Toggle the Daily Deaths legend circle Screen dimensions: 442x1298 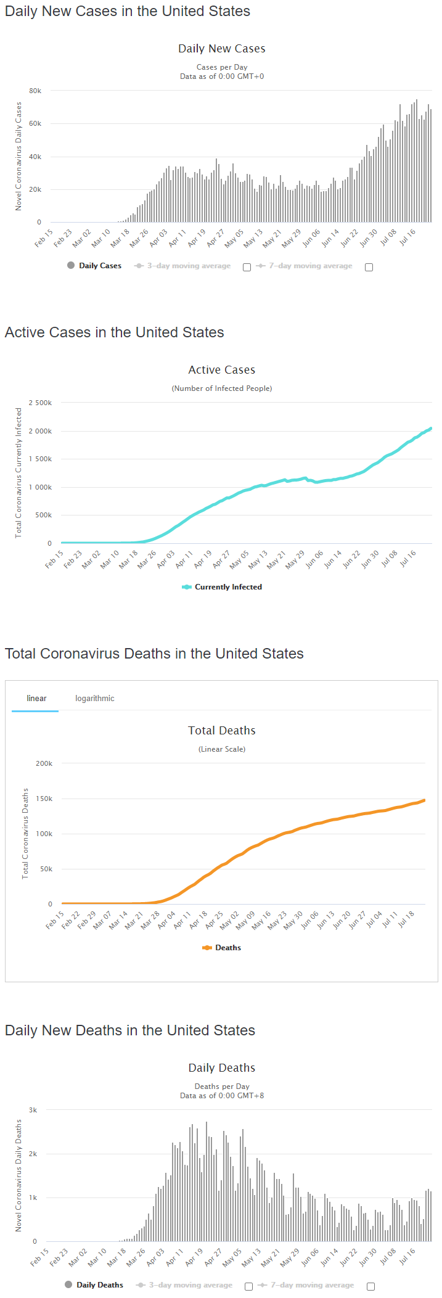pos(68,1285)
